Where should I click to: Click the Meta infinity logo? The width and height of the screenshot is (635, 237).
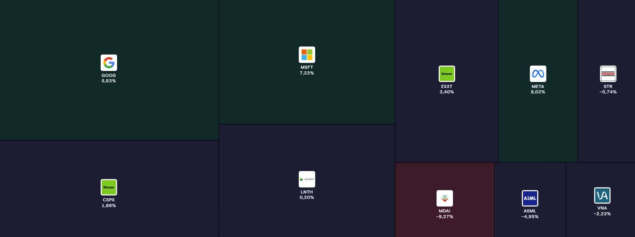point(538,74)
